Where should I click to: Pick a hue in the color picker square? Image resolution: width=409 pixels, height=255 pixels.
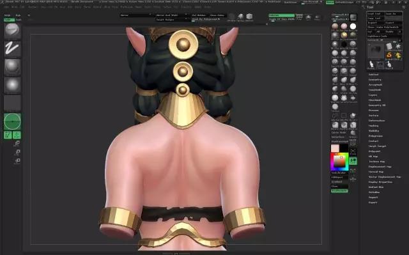(x=339, y=162)
